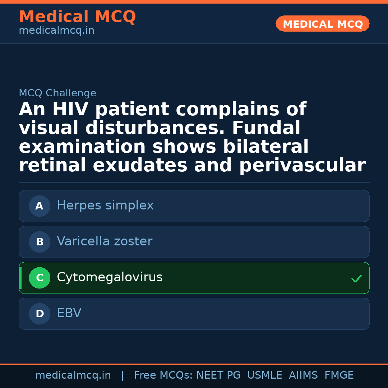Click the MCQ Challenge label

click(57, 93)
